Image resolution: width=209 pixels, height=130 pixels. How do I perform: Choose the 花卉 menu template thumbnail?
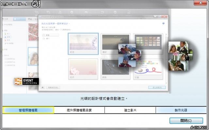[83, 69]
